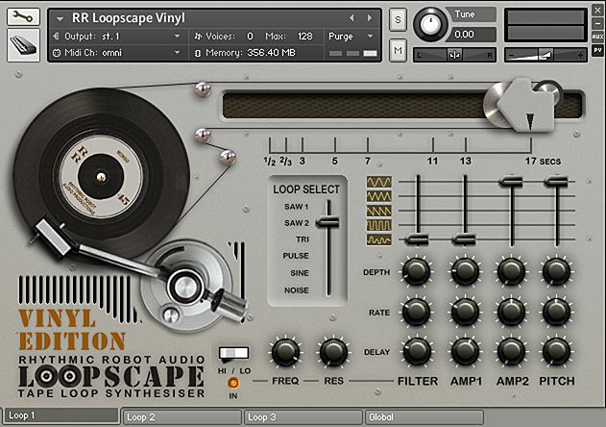606x427 pixels.
Task: Switch to the Loop 3 tab
Action: (x=303, y=417)
